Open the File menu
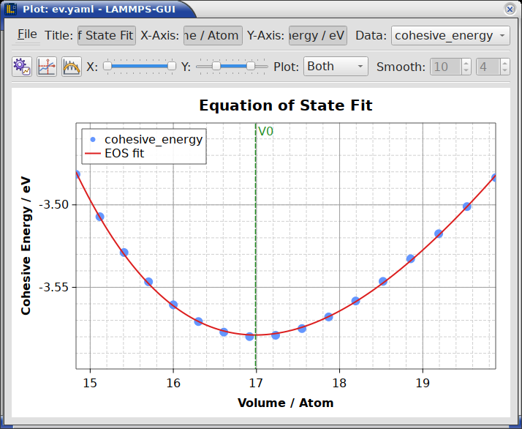Viewport: 522px width, 429px height. tap(27, 34)
